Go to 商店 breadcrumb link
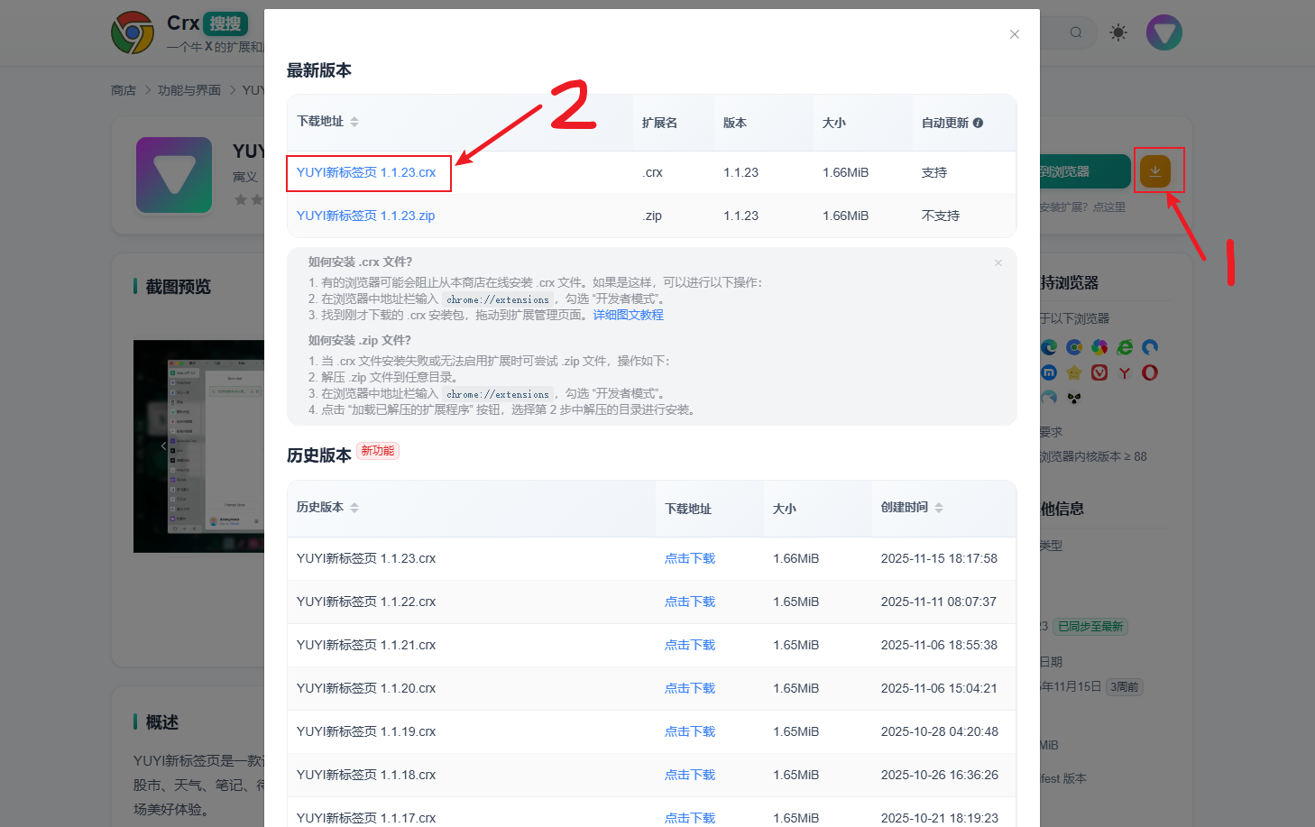 (124, 90)
